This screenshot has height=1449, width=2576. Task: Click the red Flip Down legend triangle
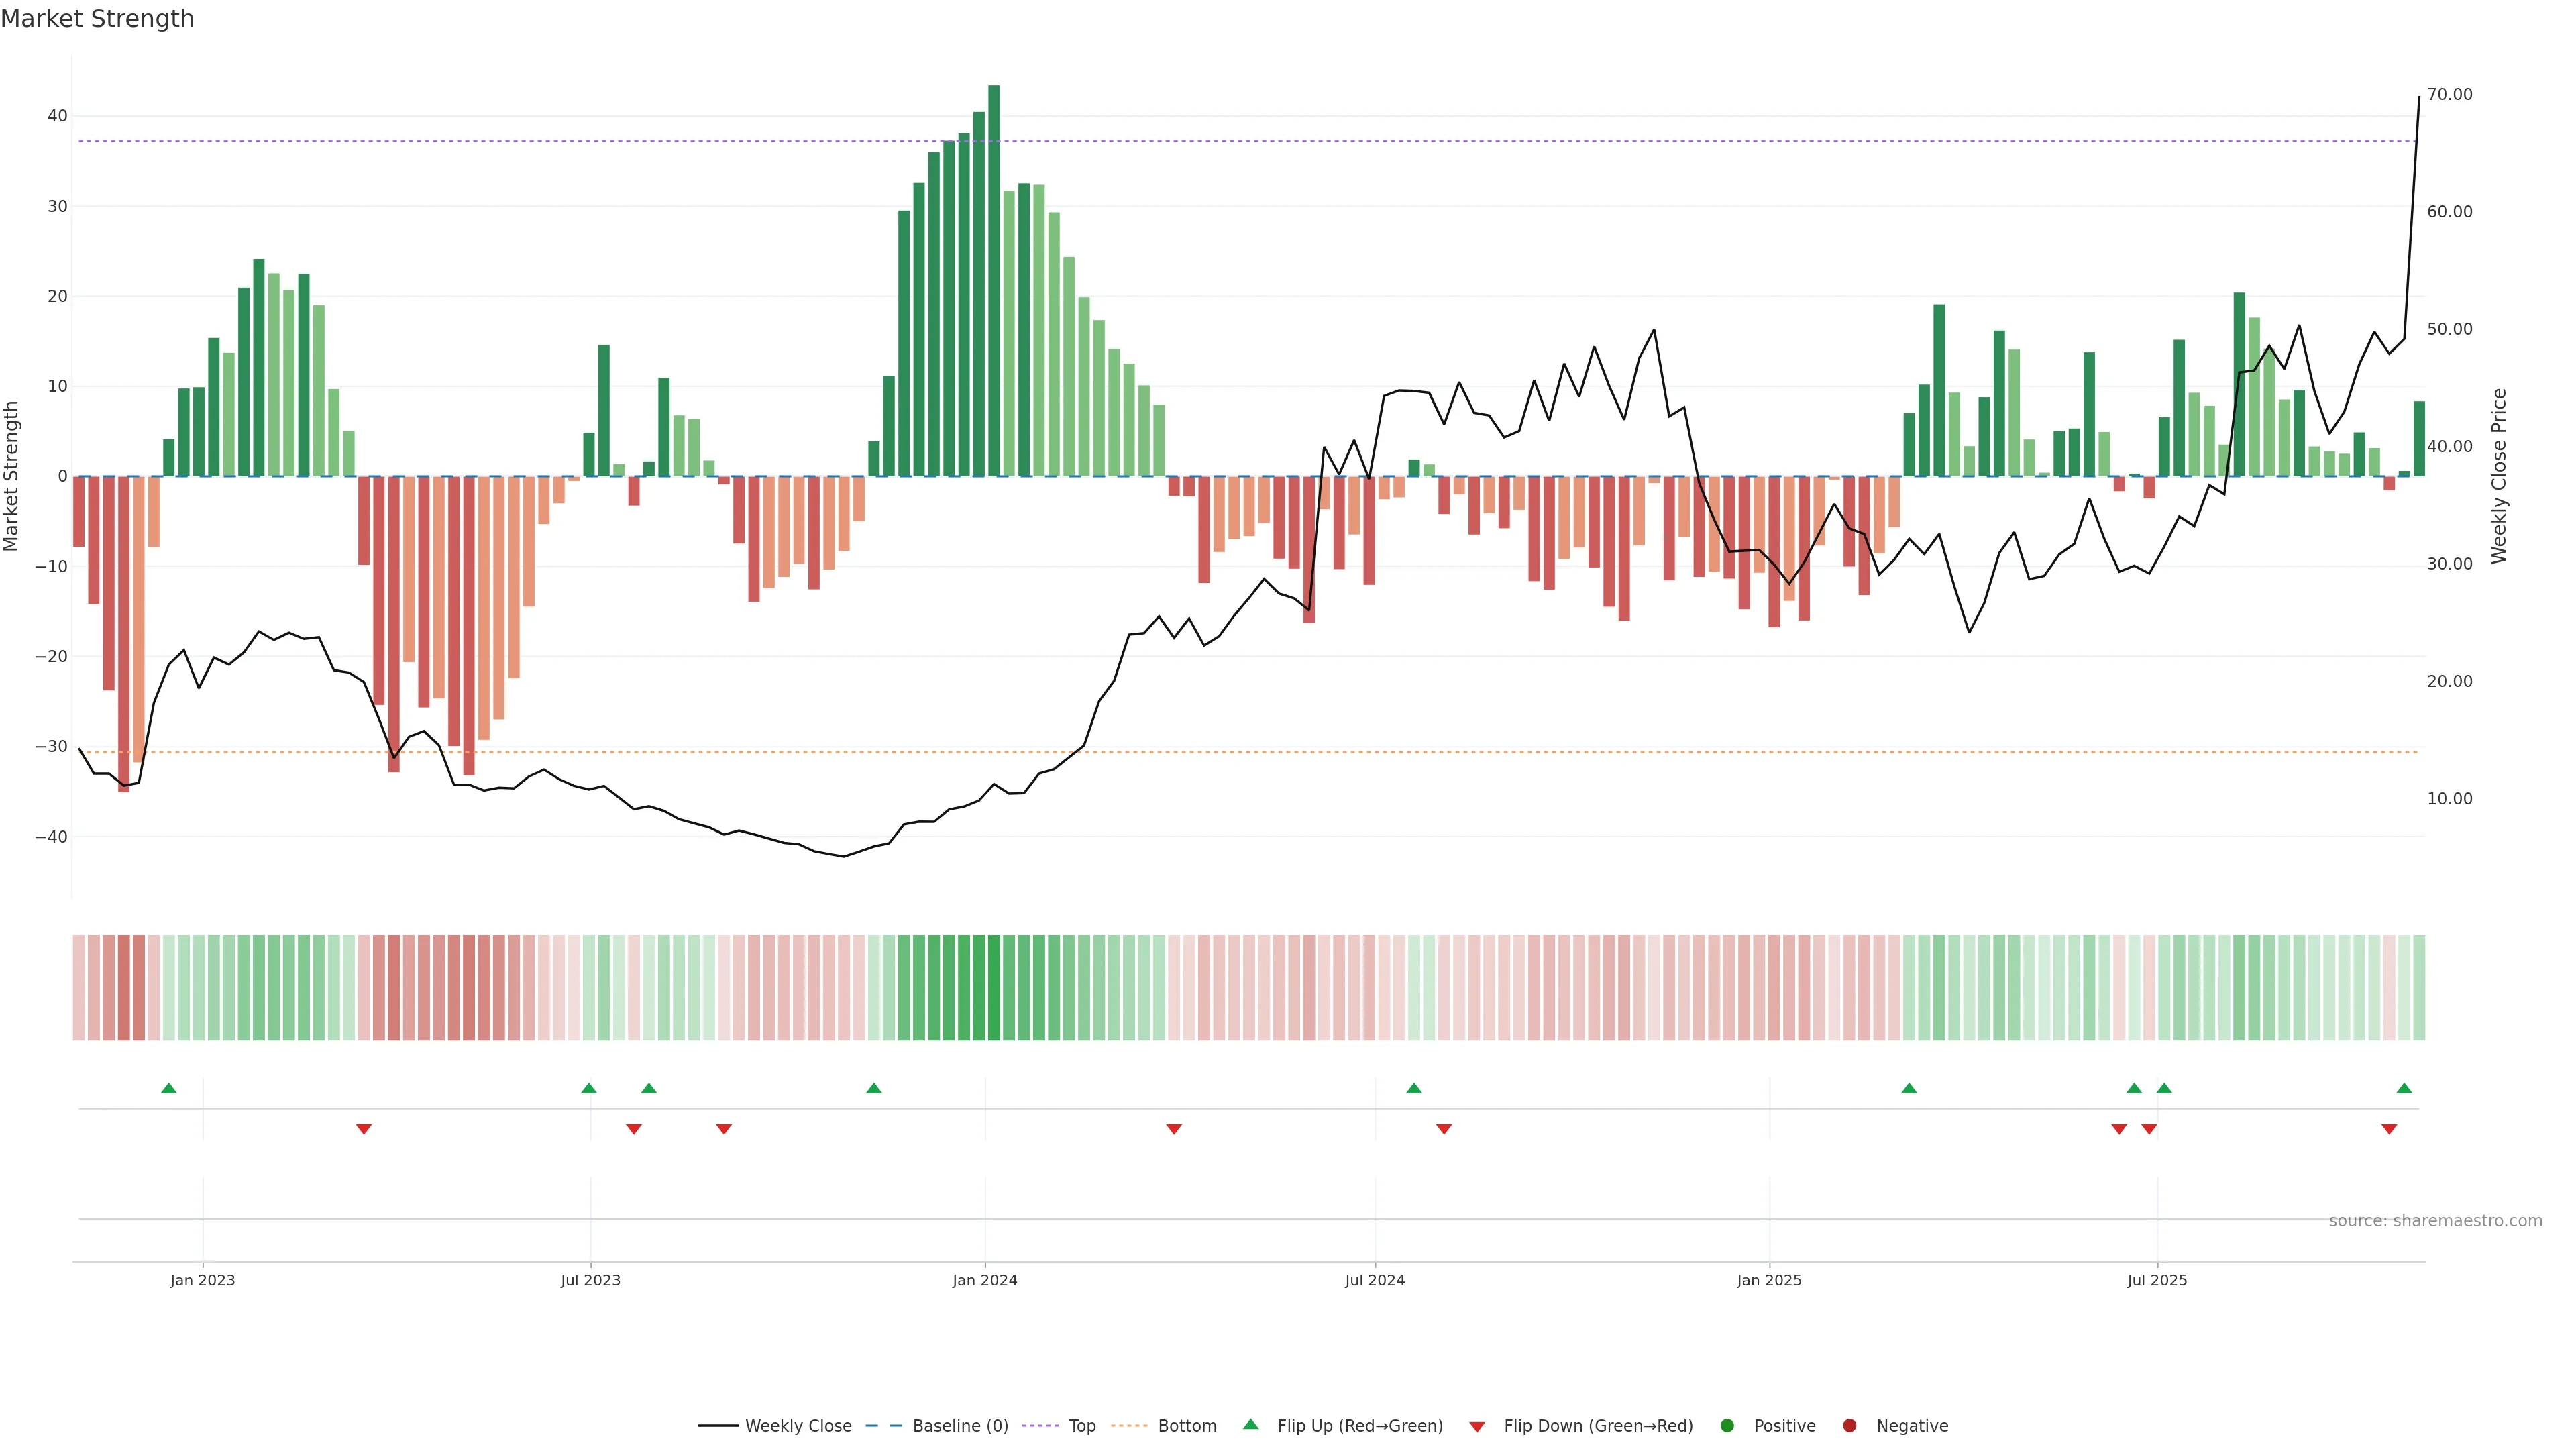1477,1427
